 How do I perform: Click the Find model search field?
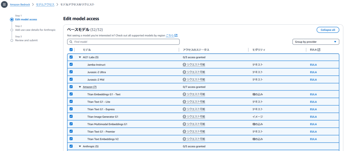click(x=123, y=42)
